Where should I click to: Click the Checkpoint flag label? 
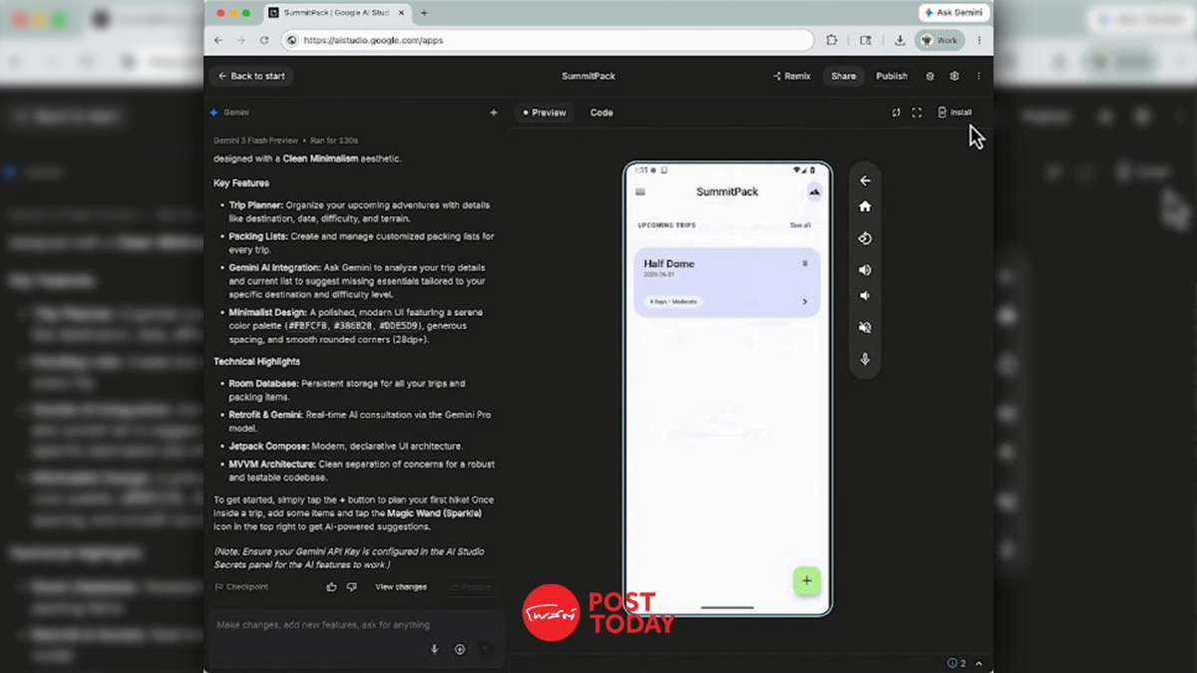pyautogui.click(x=241, y=587)
